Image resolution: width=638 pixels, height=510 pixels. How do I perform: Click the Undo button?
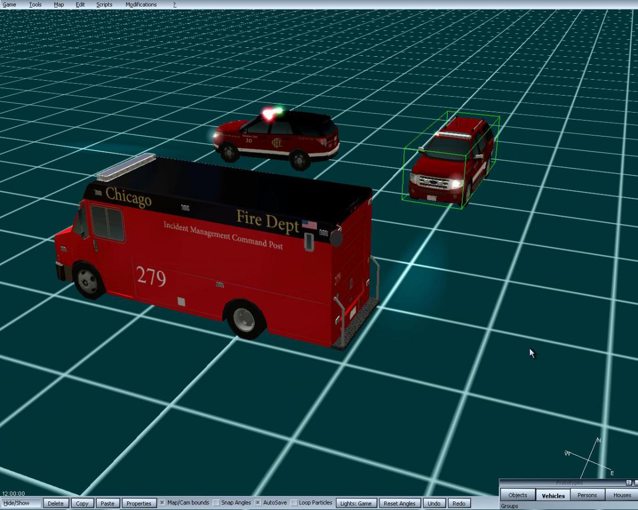(434, 503)
